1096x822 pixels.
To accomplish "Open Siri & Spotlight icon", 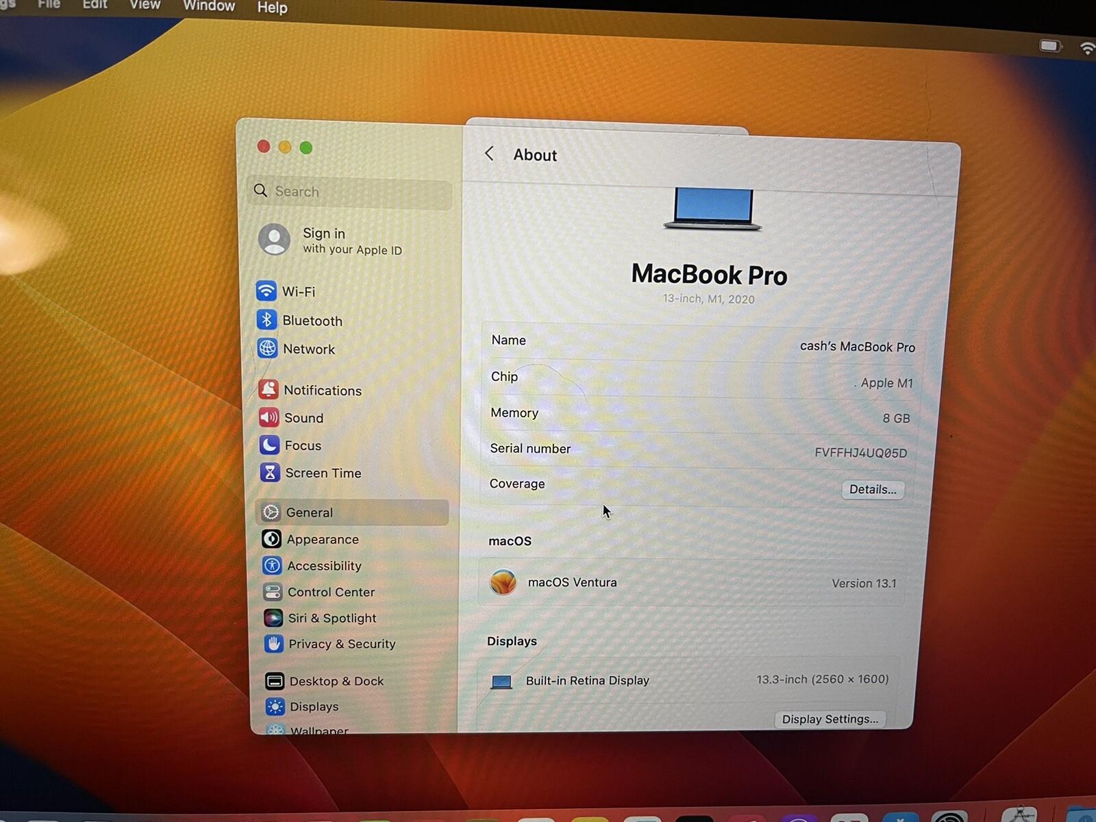I will (273, 617).
